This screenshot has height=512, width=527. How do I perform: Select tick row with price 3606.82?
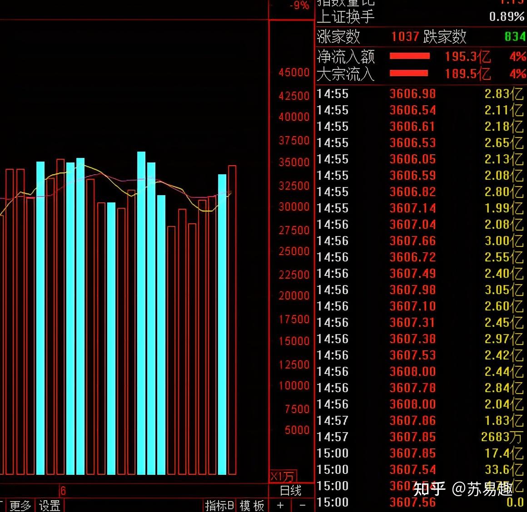pyautogui.click(x=421, y=192)
